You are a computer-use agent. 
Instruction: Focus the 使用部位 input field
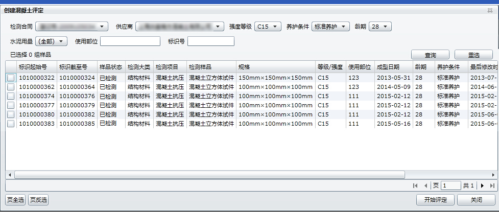click(130, 41)
